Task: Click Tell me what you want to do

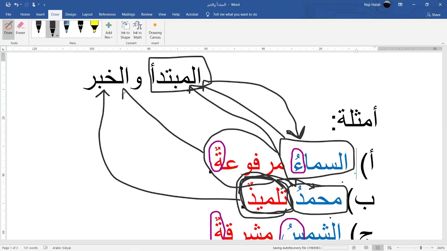Action: coord(235,14)
